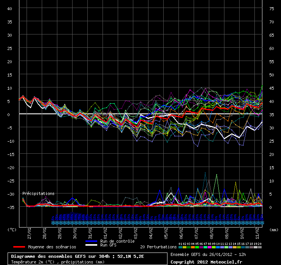
Task: Click the '10/02' date label
Action: pos(242,233)
